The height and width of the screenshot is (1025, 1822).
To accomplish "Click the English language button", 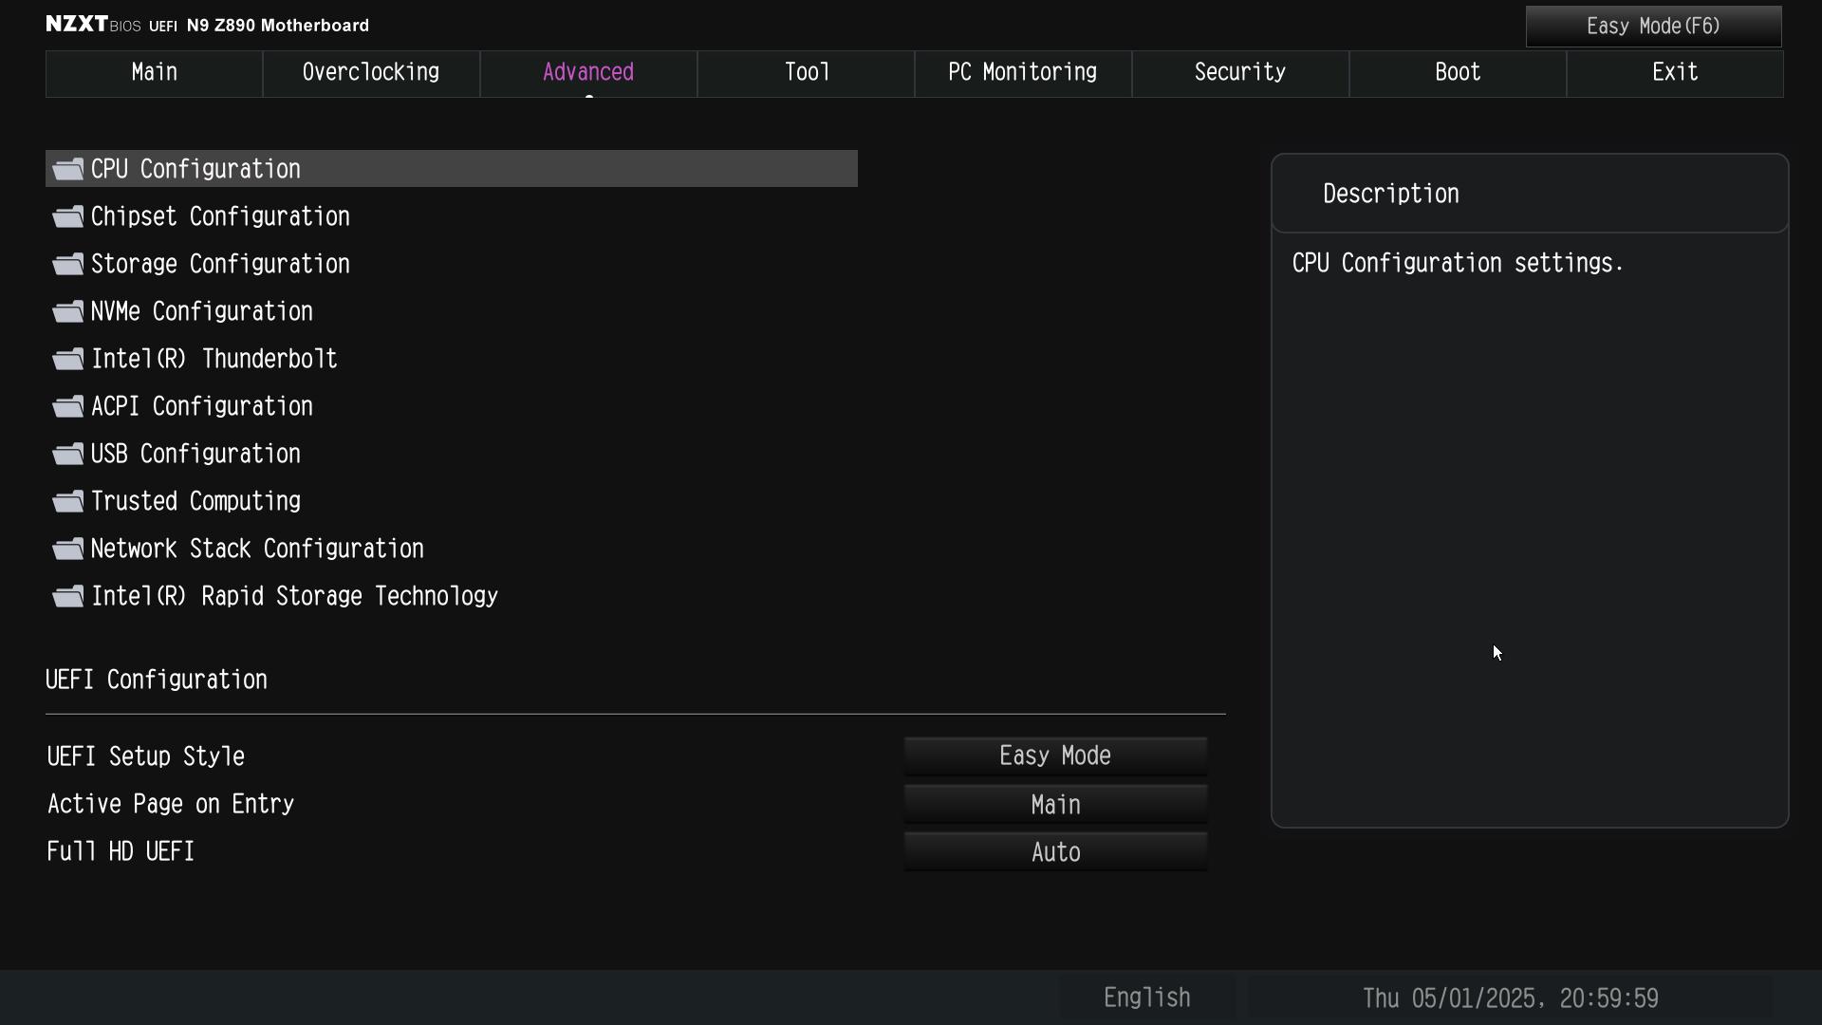I will (x=1146, y=997).
